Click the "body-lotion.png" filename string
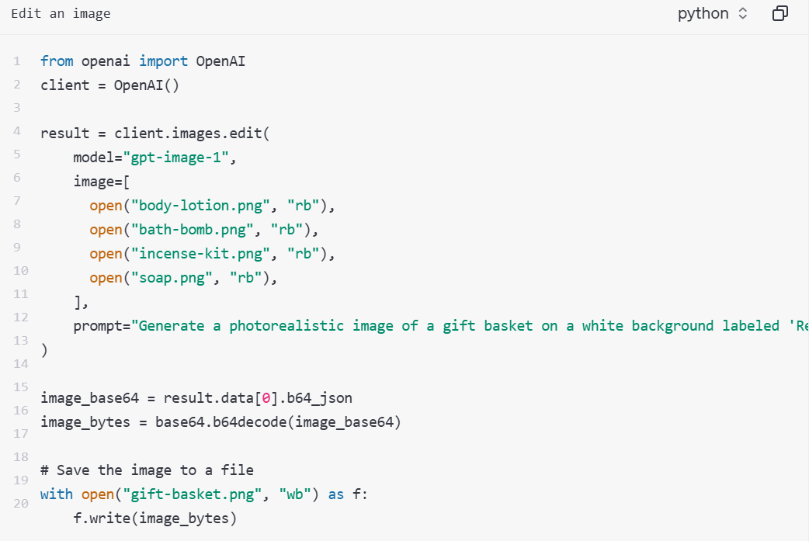 tap(200, 205)
